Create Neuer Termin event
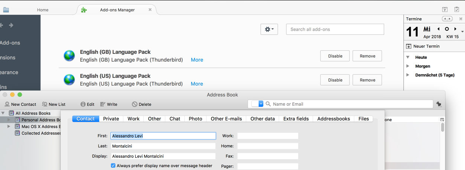 tap(423, 46)
